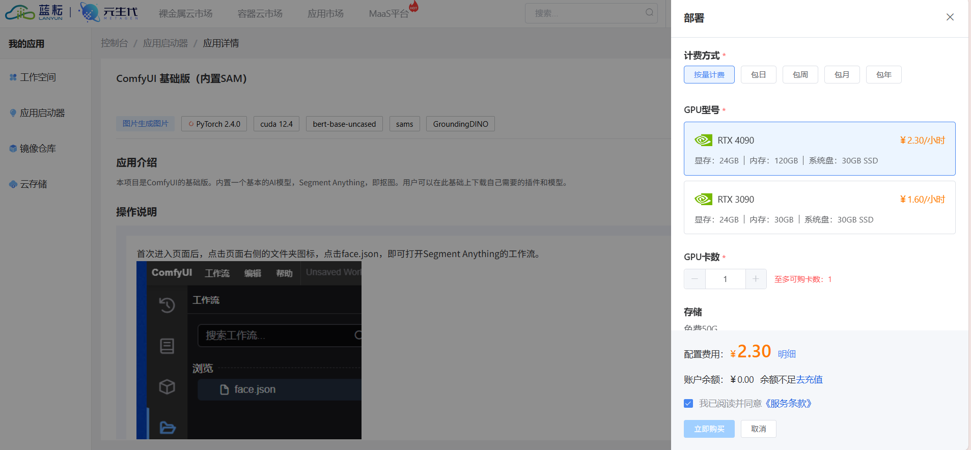
Task: Click 去充值 to recharge account
Action: (810, 379)
